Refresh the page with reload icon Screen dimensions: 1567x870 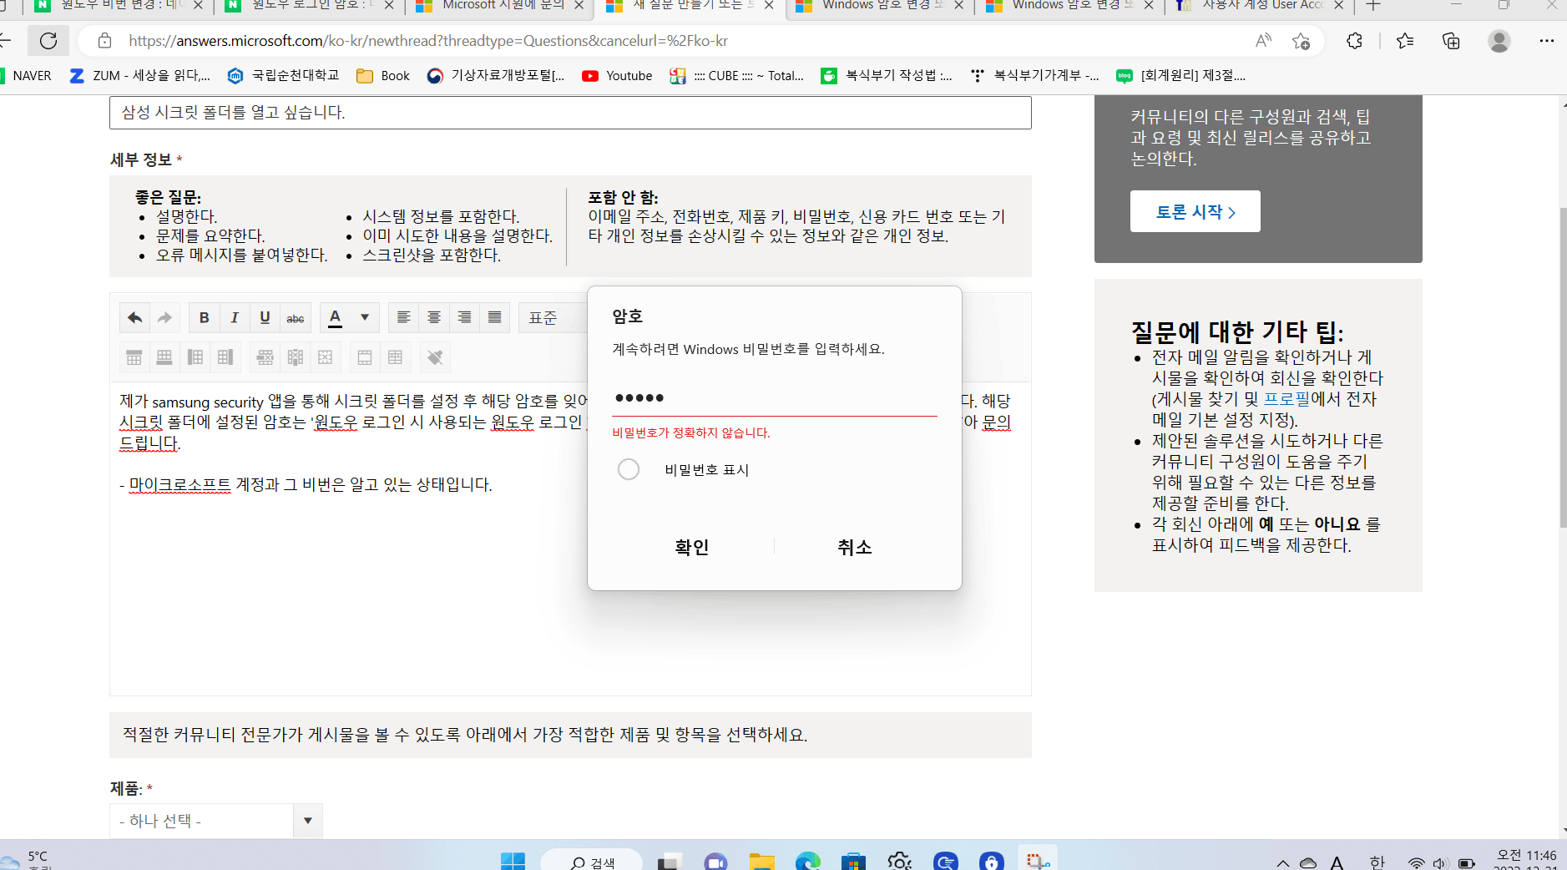click(48, 41)
